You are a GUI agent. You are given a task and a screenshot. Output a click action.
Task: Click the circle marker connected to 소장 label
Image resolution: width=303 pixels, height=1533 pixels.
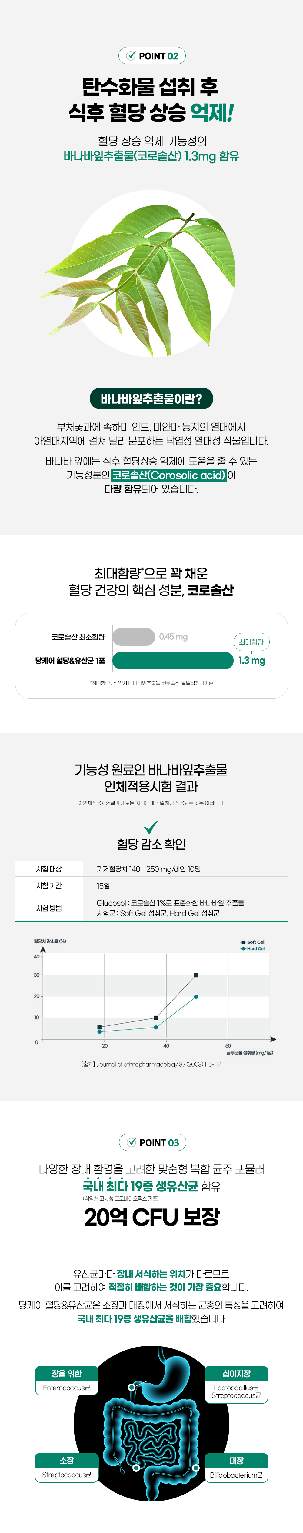pyautogui.click(x=136, y=1468)
